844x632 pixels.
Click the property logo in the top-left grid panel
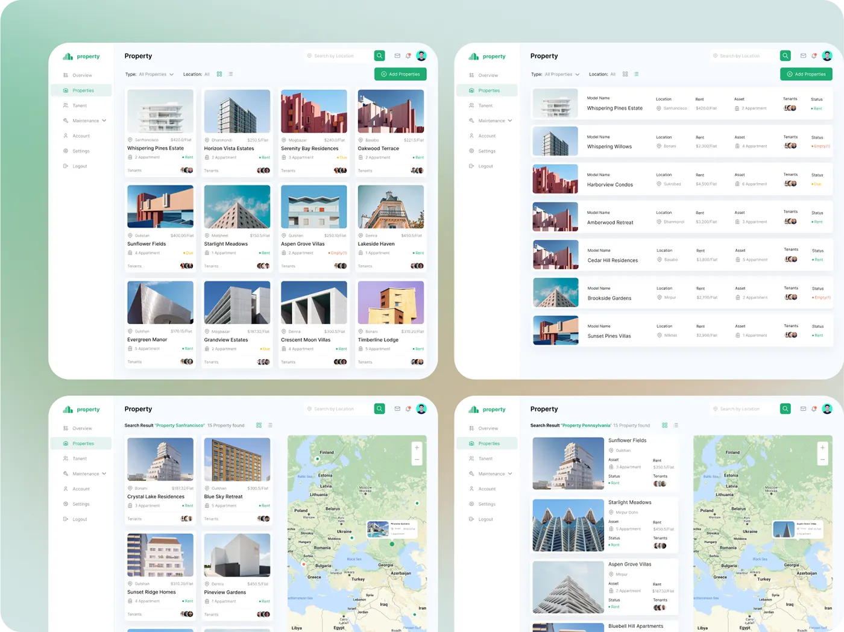(81, 57)
